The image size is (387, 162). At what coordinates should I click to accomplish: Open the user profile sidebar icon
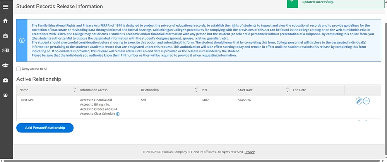[x=5, y=95]
